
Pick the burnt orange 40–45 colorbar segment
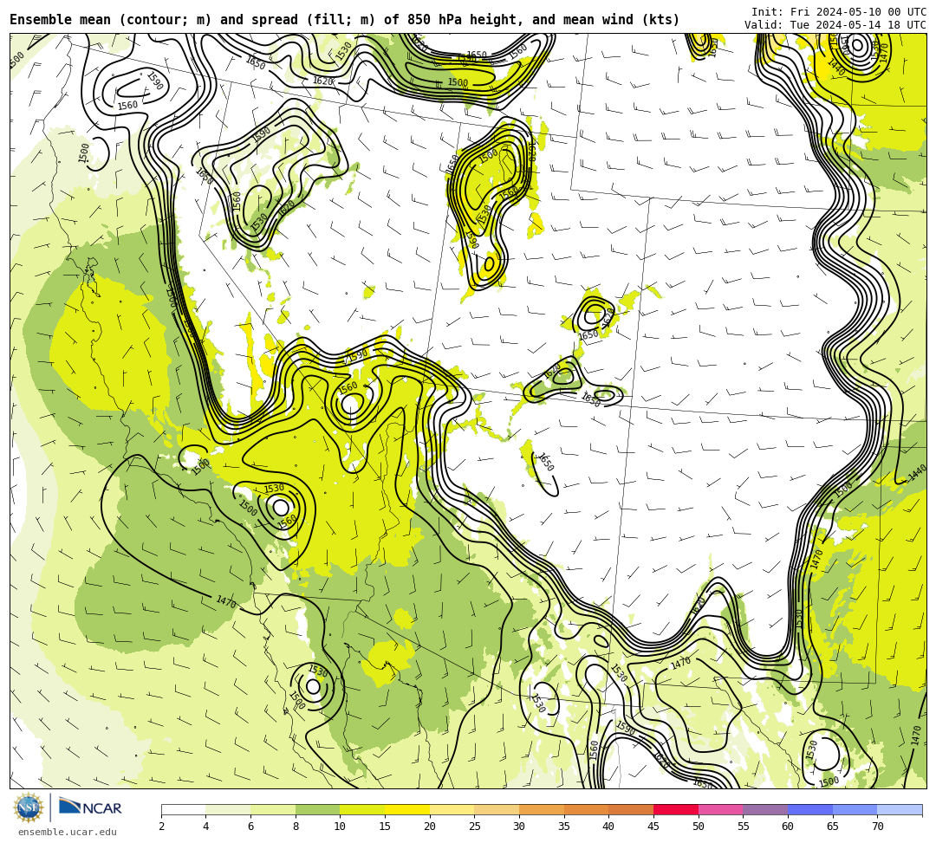(x=631, y=809)
